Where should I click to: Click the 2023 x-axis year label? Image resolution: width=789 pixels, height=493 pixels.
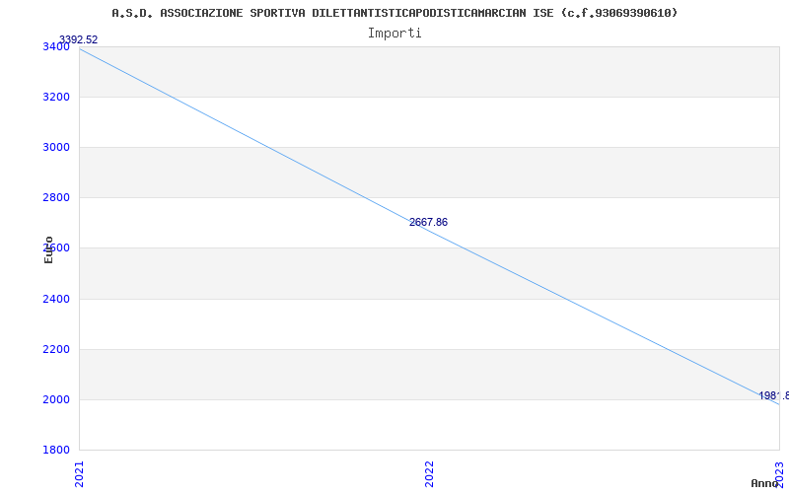(x=779, y=474)
